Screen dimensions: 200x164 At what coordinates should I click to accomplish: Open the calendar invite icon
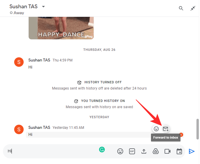(x=179, y=151)
